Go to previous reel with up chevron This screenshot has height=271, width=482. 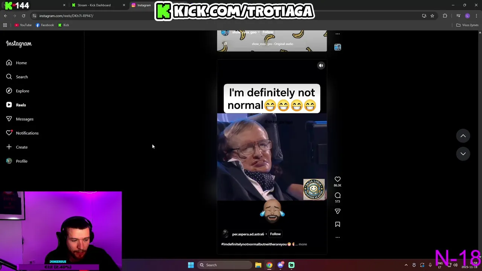click(463, 136)
